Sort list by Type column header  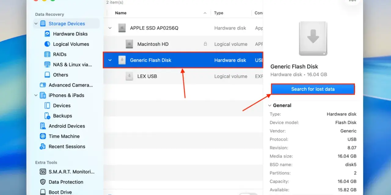[x=219, y=13]
